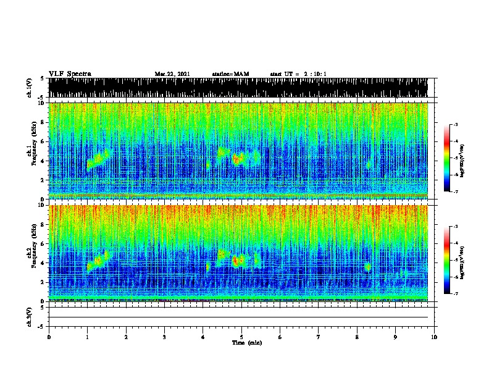489x378 pixels.
Task: Click the "-3" label on ch.1 color bar
Action: (456, 124)
